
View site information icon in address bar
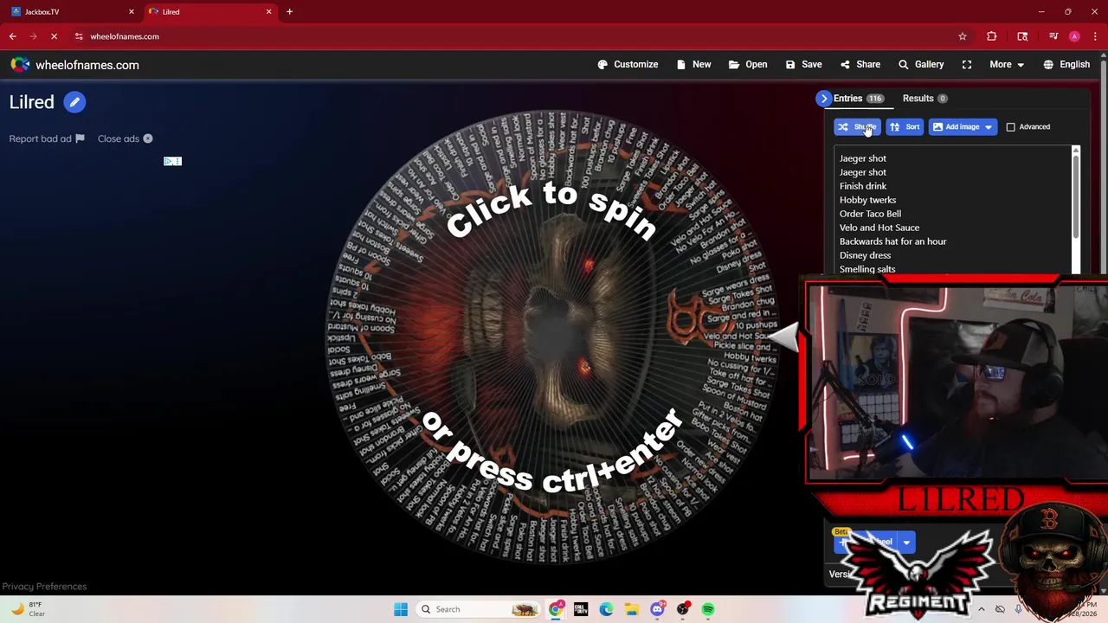coord(79,36)
